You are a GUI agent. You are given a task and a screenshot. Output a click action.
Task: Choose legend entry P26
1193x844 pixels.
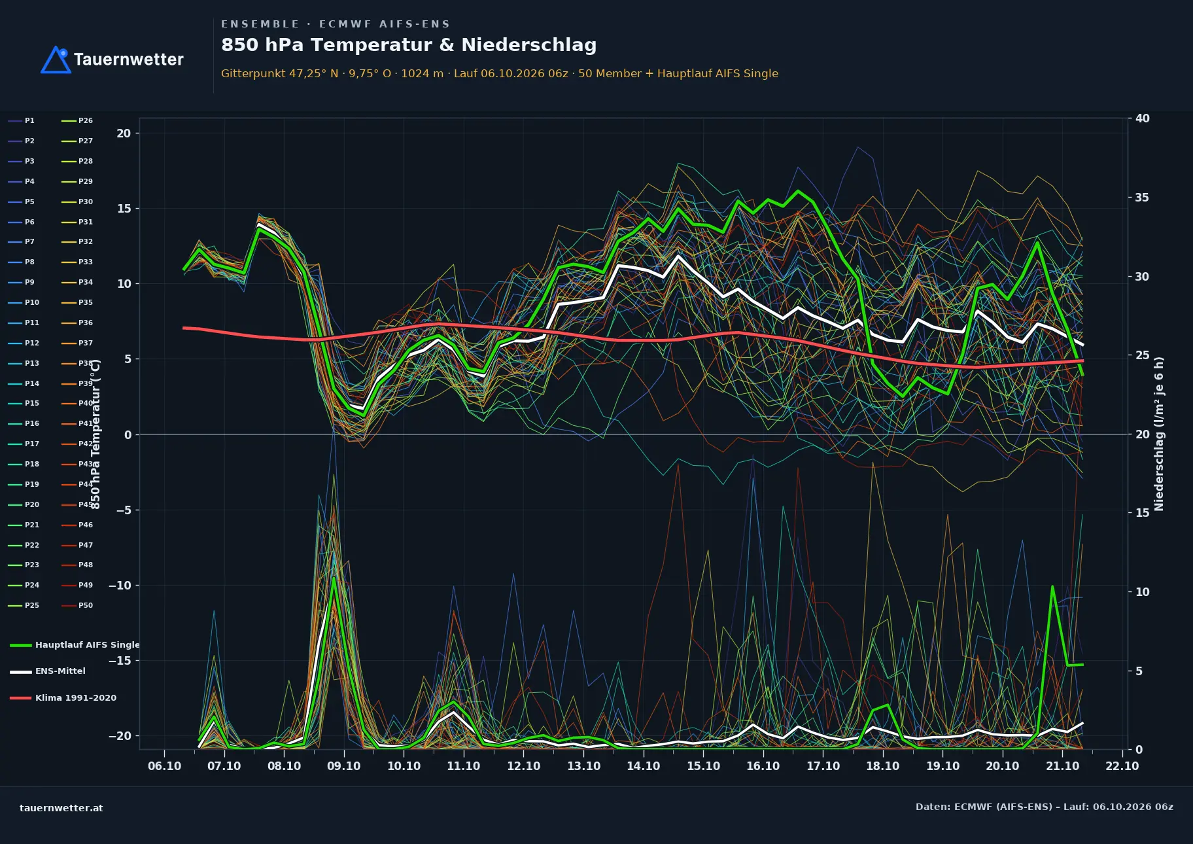click(x=77, y=121)
